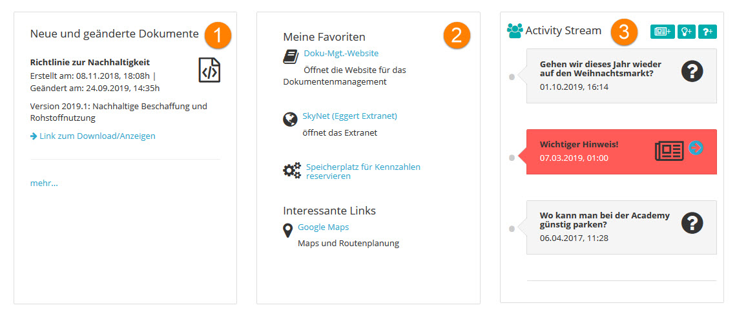This screenshot has width=737, height=314.
Task: Open the Doku-Mgt.-Website link
Action: coord(341,54)
